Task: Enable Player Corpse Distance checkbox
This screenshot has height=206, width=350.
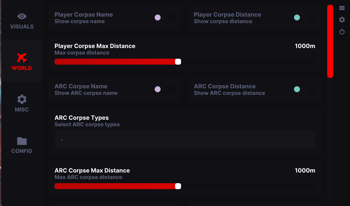Action: tap(311, 17)
